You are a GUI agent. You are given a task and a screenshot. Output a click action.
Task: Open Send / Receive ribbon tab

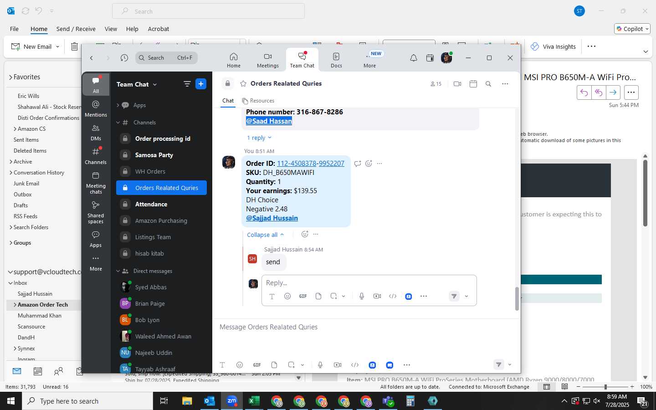click(76, 29)
